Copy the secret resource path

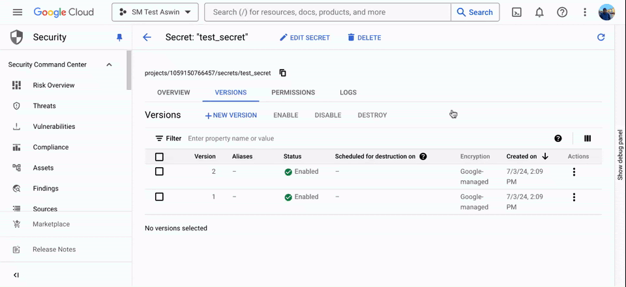[x=282, y=73]
